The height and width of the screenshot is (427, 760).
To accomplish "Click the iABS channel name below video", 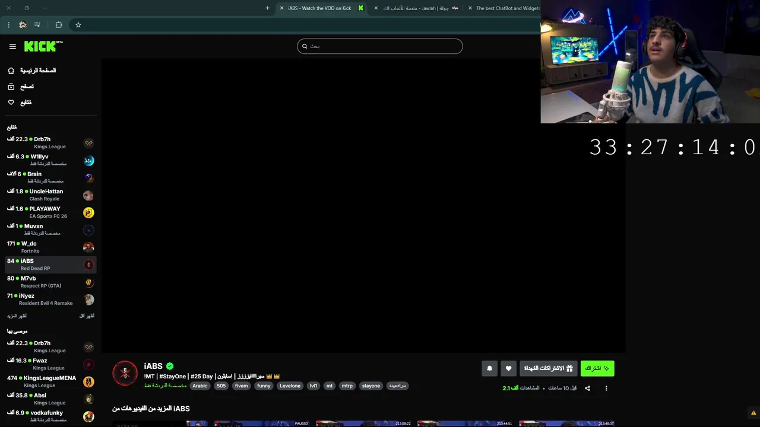I will pyautogui.click(x=153, y=366).
